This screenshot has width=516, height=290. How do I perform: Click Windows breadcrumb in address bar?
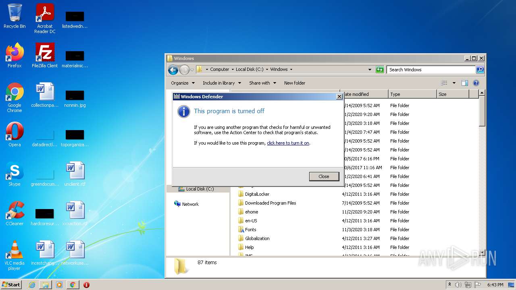coord(279,70)
